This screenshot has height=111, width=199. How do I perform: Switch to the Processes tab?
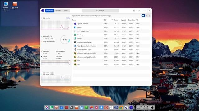[x=49, y=11]
